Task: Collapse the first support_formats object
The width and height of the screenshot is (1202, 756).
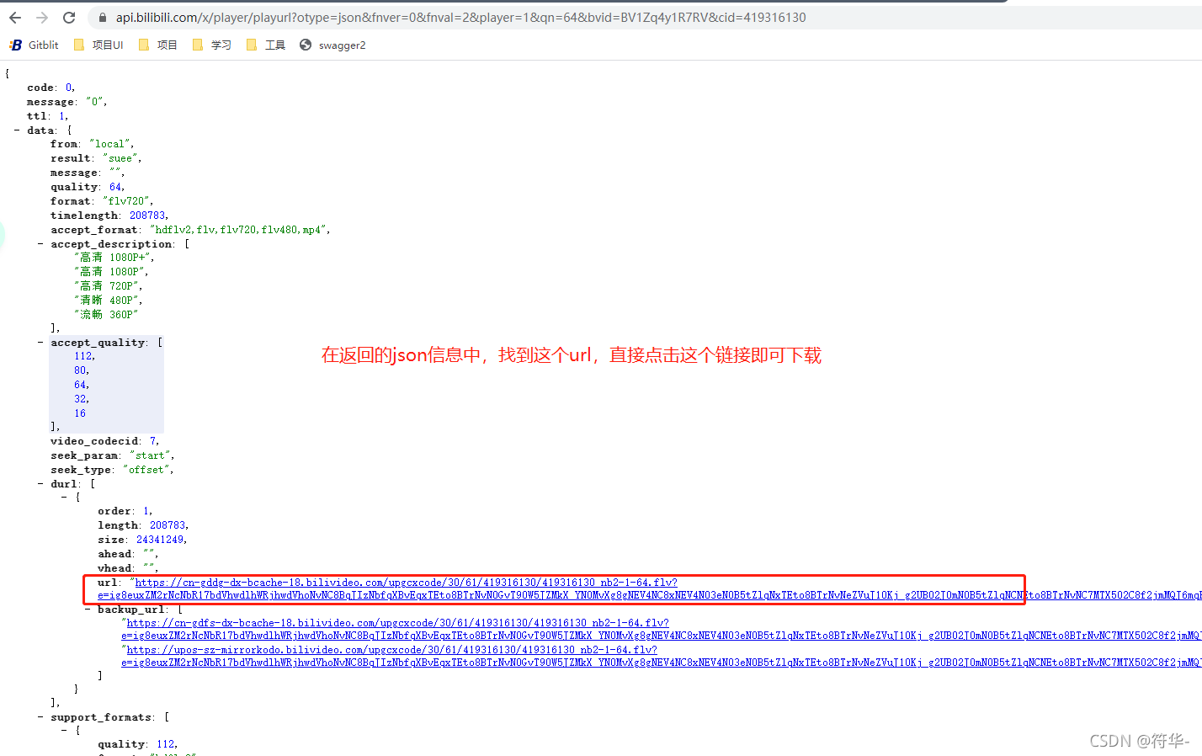Action: point(64,731)
